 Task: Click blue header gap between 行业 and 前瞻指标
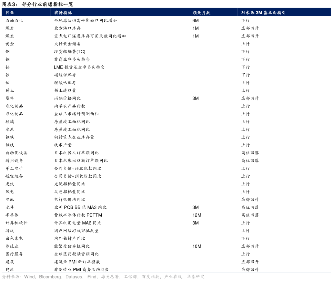tap(34, 13)
